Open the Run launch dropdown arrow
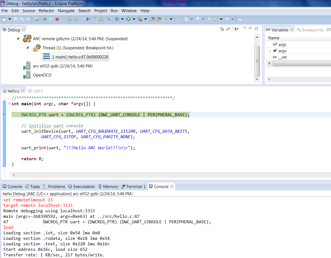The height and width of the screenshot is (258, 331). 134,19
